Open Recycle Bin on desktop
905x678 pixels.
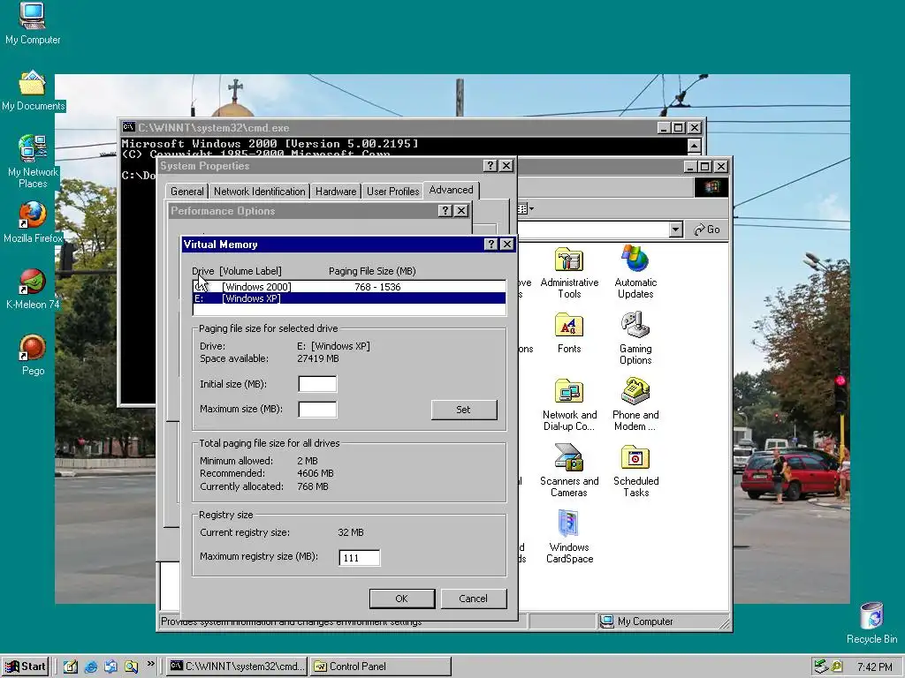pyautogui.click(x=871, y=622)
